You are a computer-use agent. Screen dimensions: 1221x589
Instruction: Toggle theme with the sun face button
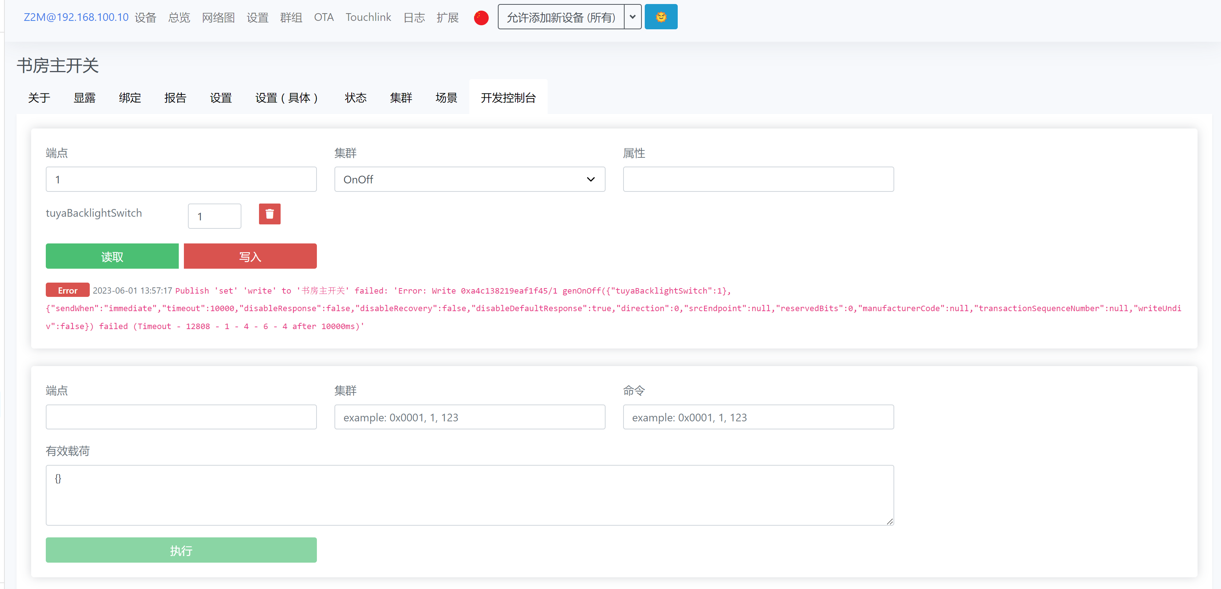tap(660, 17)
